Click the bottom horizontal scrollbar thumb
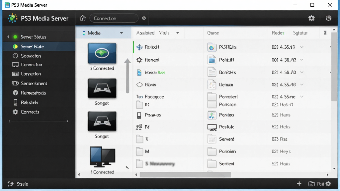 point(185,174)
